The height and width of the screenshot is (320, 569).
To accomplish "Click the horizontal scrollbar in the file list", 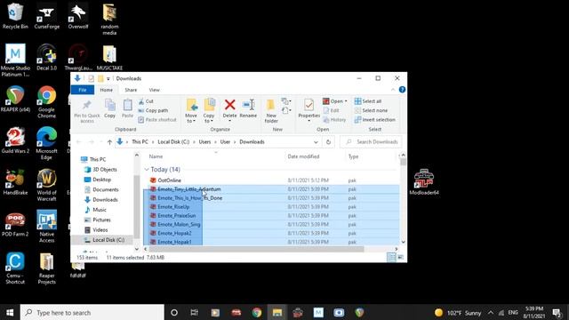I will click(256, 249).
